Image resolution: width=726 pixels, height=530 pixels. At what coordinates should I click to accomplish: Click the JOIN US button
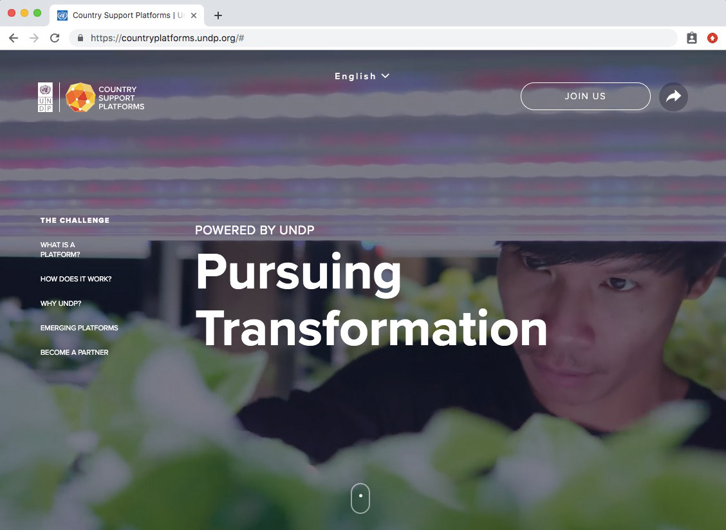coord(585,97)
